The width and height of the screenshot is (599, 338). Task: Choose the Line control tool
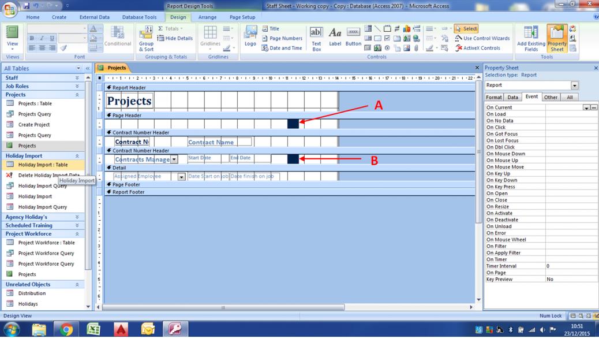pyautogui.click(x=377, y=29)
